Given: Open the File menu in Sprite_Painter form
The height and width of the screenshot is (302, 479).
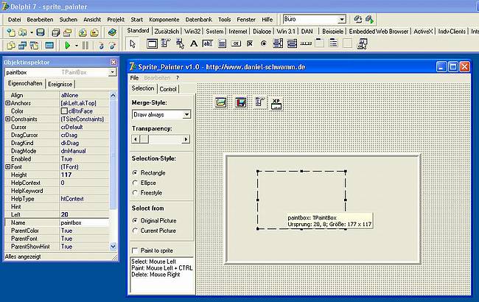Looking at the screenshot, I should coord(134,78).
